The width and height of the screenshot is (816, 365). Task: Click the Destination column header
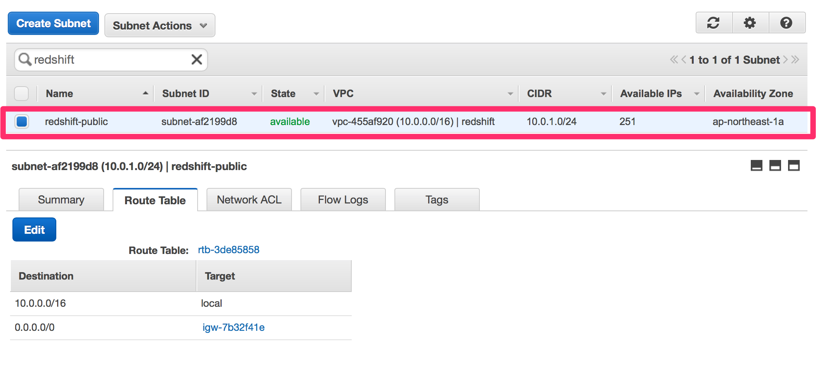click(103, 276)
